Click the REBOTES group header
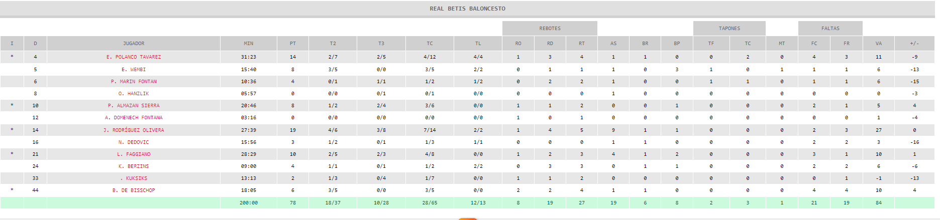The width and height of the screenshot is (940, 220). click(550, 29)
